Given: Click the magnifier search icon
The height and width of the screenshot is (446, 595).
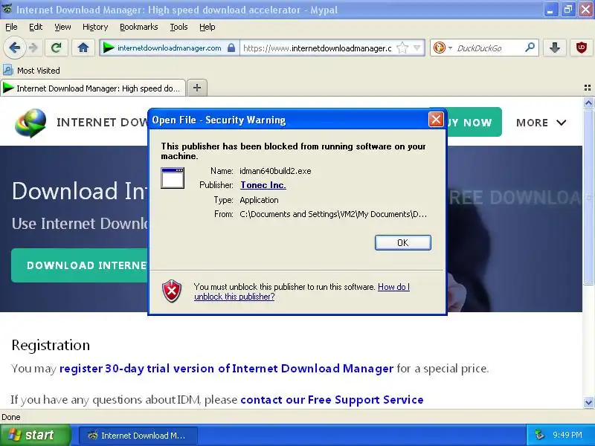Looking at the screenshot, I should coord(530,48).
